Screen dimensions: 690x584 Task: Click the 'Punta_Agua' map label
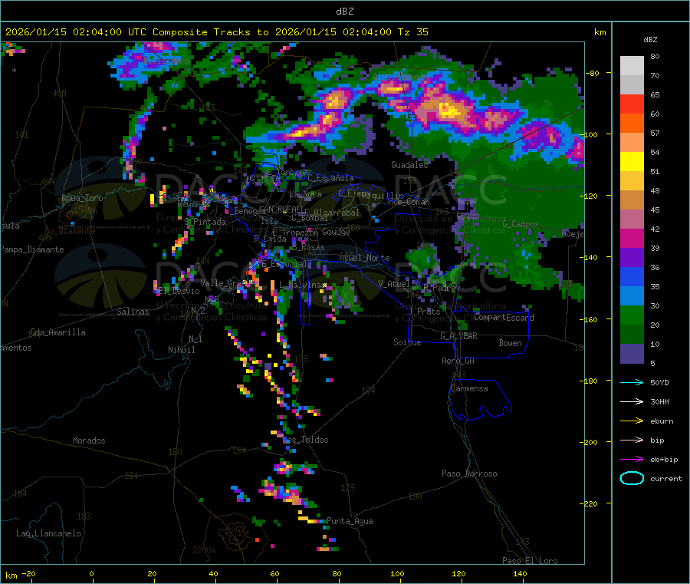(350, 521)
